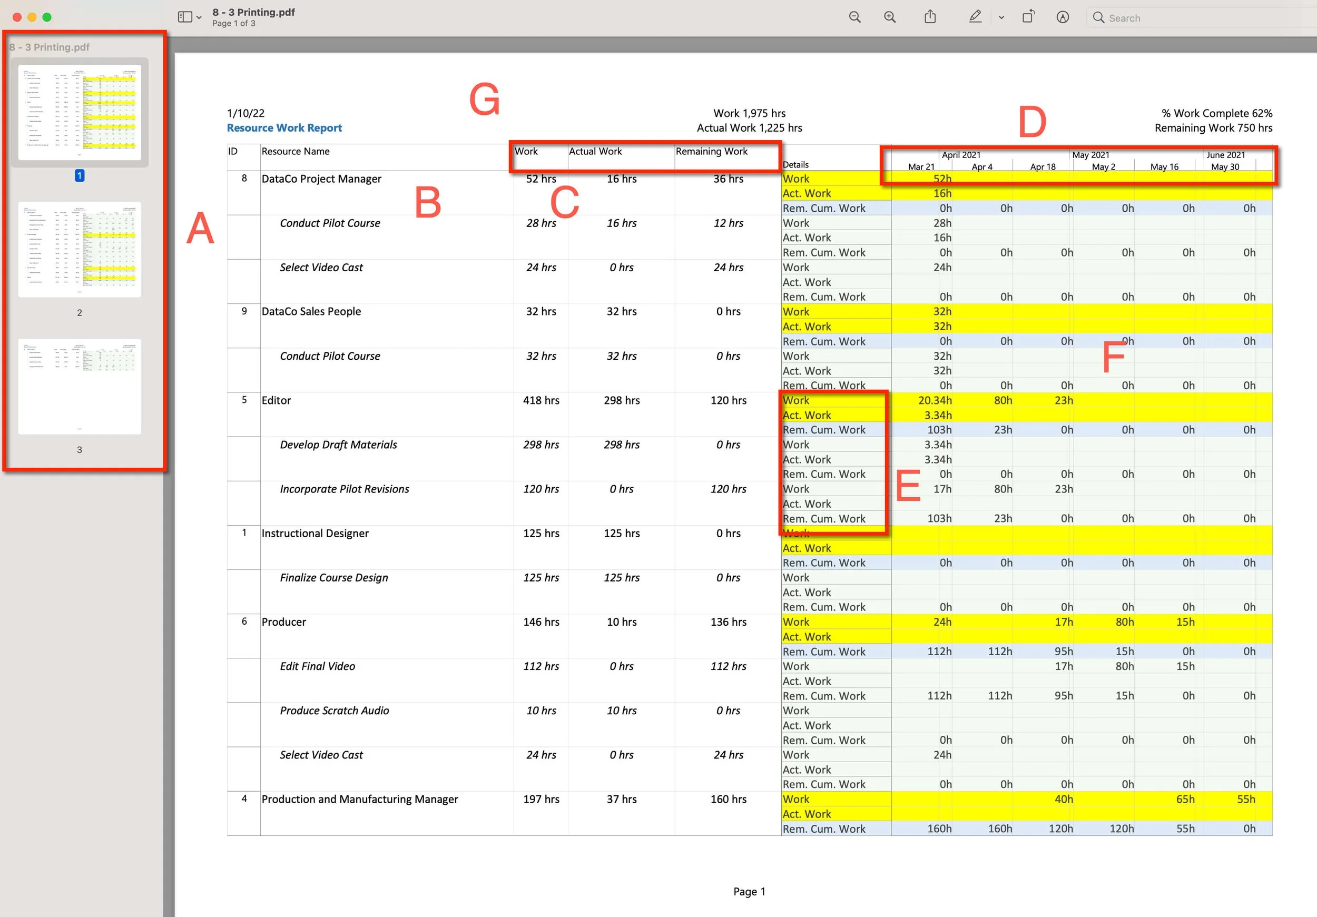1317x917 pixels.
Task: Expand the highlight color options arrow
Action: click(x=1001, y=18)
